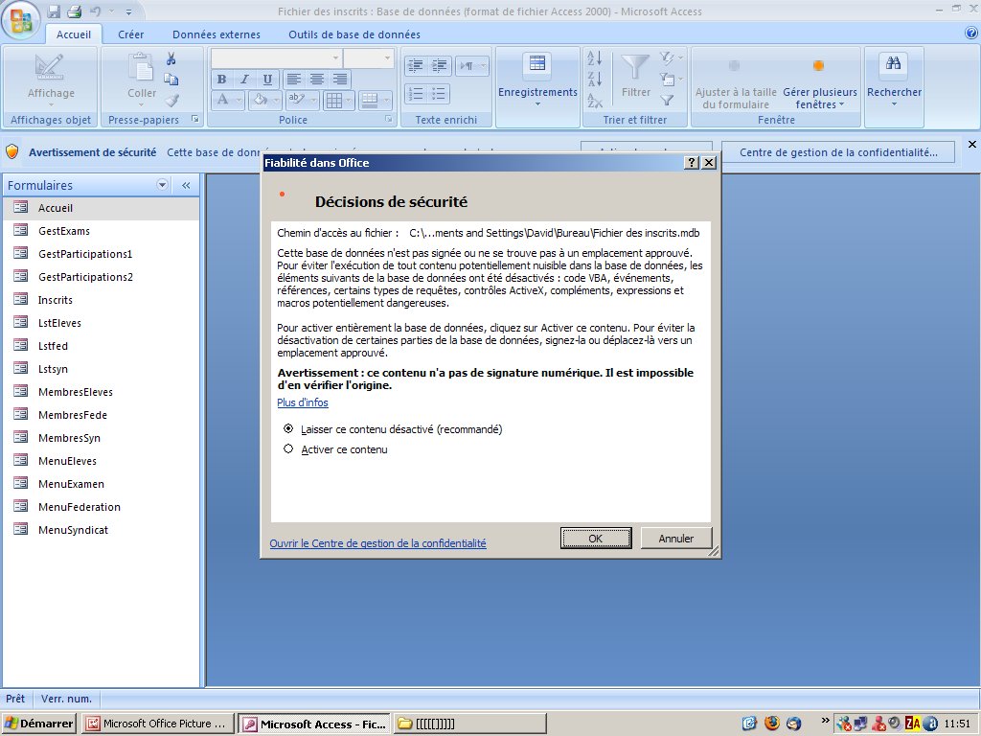This screenshot has height=736, width=981.
Task: Click the bulleted list icon
Action: click(x=439, y=94)
